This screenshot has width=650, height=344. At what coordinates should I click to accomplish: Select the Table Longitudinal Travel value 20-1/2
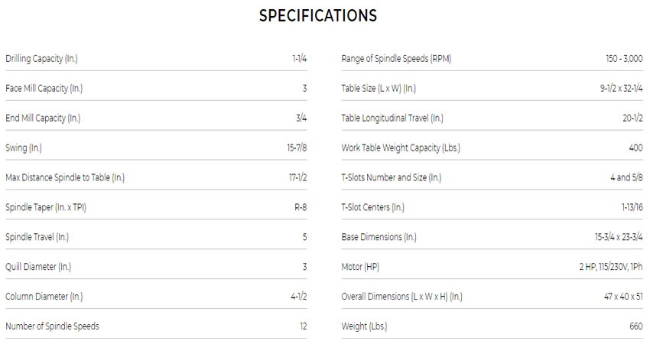click(x=632, y=118)
